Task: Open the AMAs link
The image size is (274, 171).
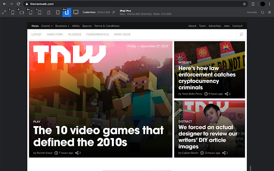Action: 76,26
